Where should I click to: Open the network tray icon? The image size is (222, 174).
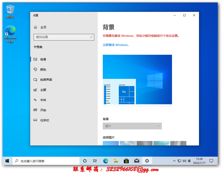179,161
